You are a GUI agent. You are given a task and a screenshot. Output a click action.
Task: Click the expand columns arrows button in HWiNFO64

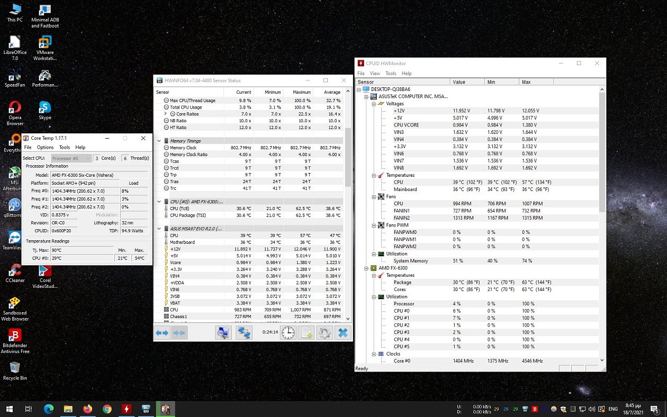pyautogui.click(x=162, y=333)
